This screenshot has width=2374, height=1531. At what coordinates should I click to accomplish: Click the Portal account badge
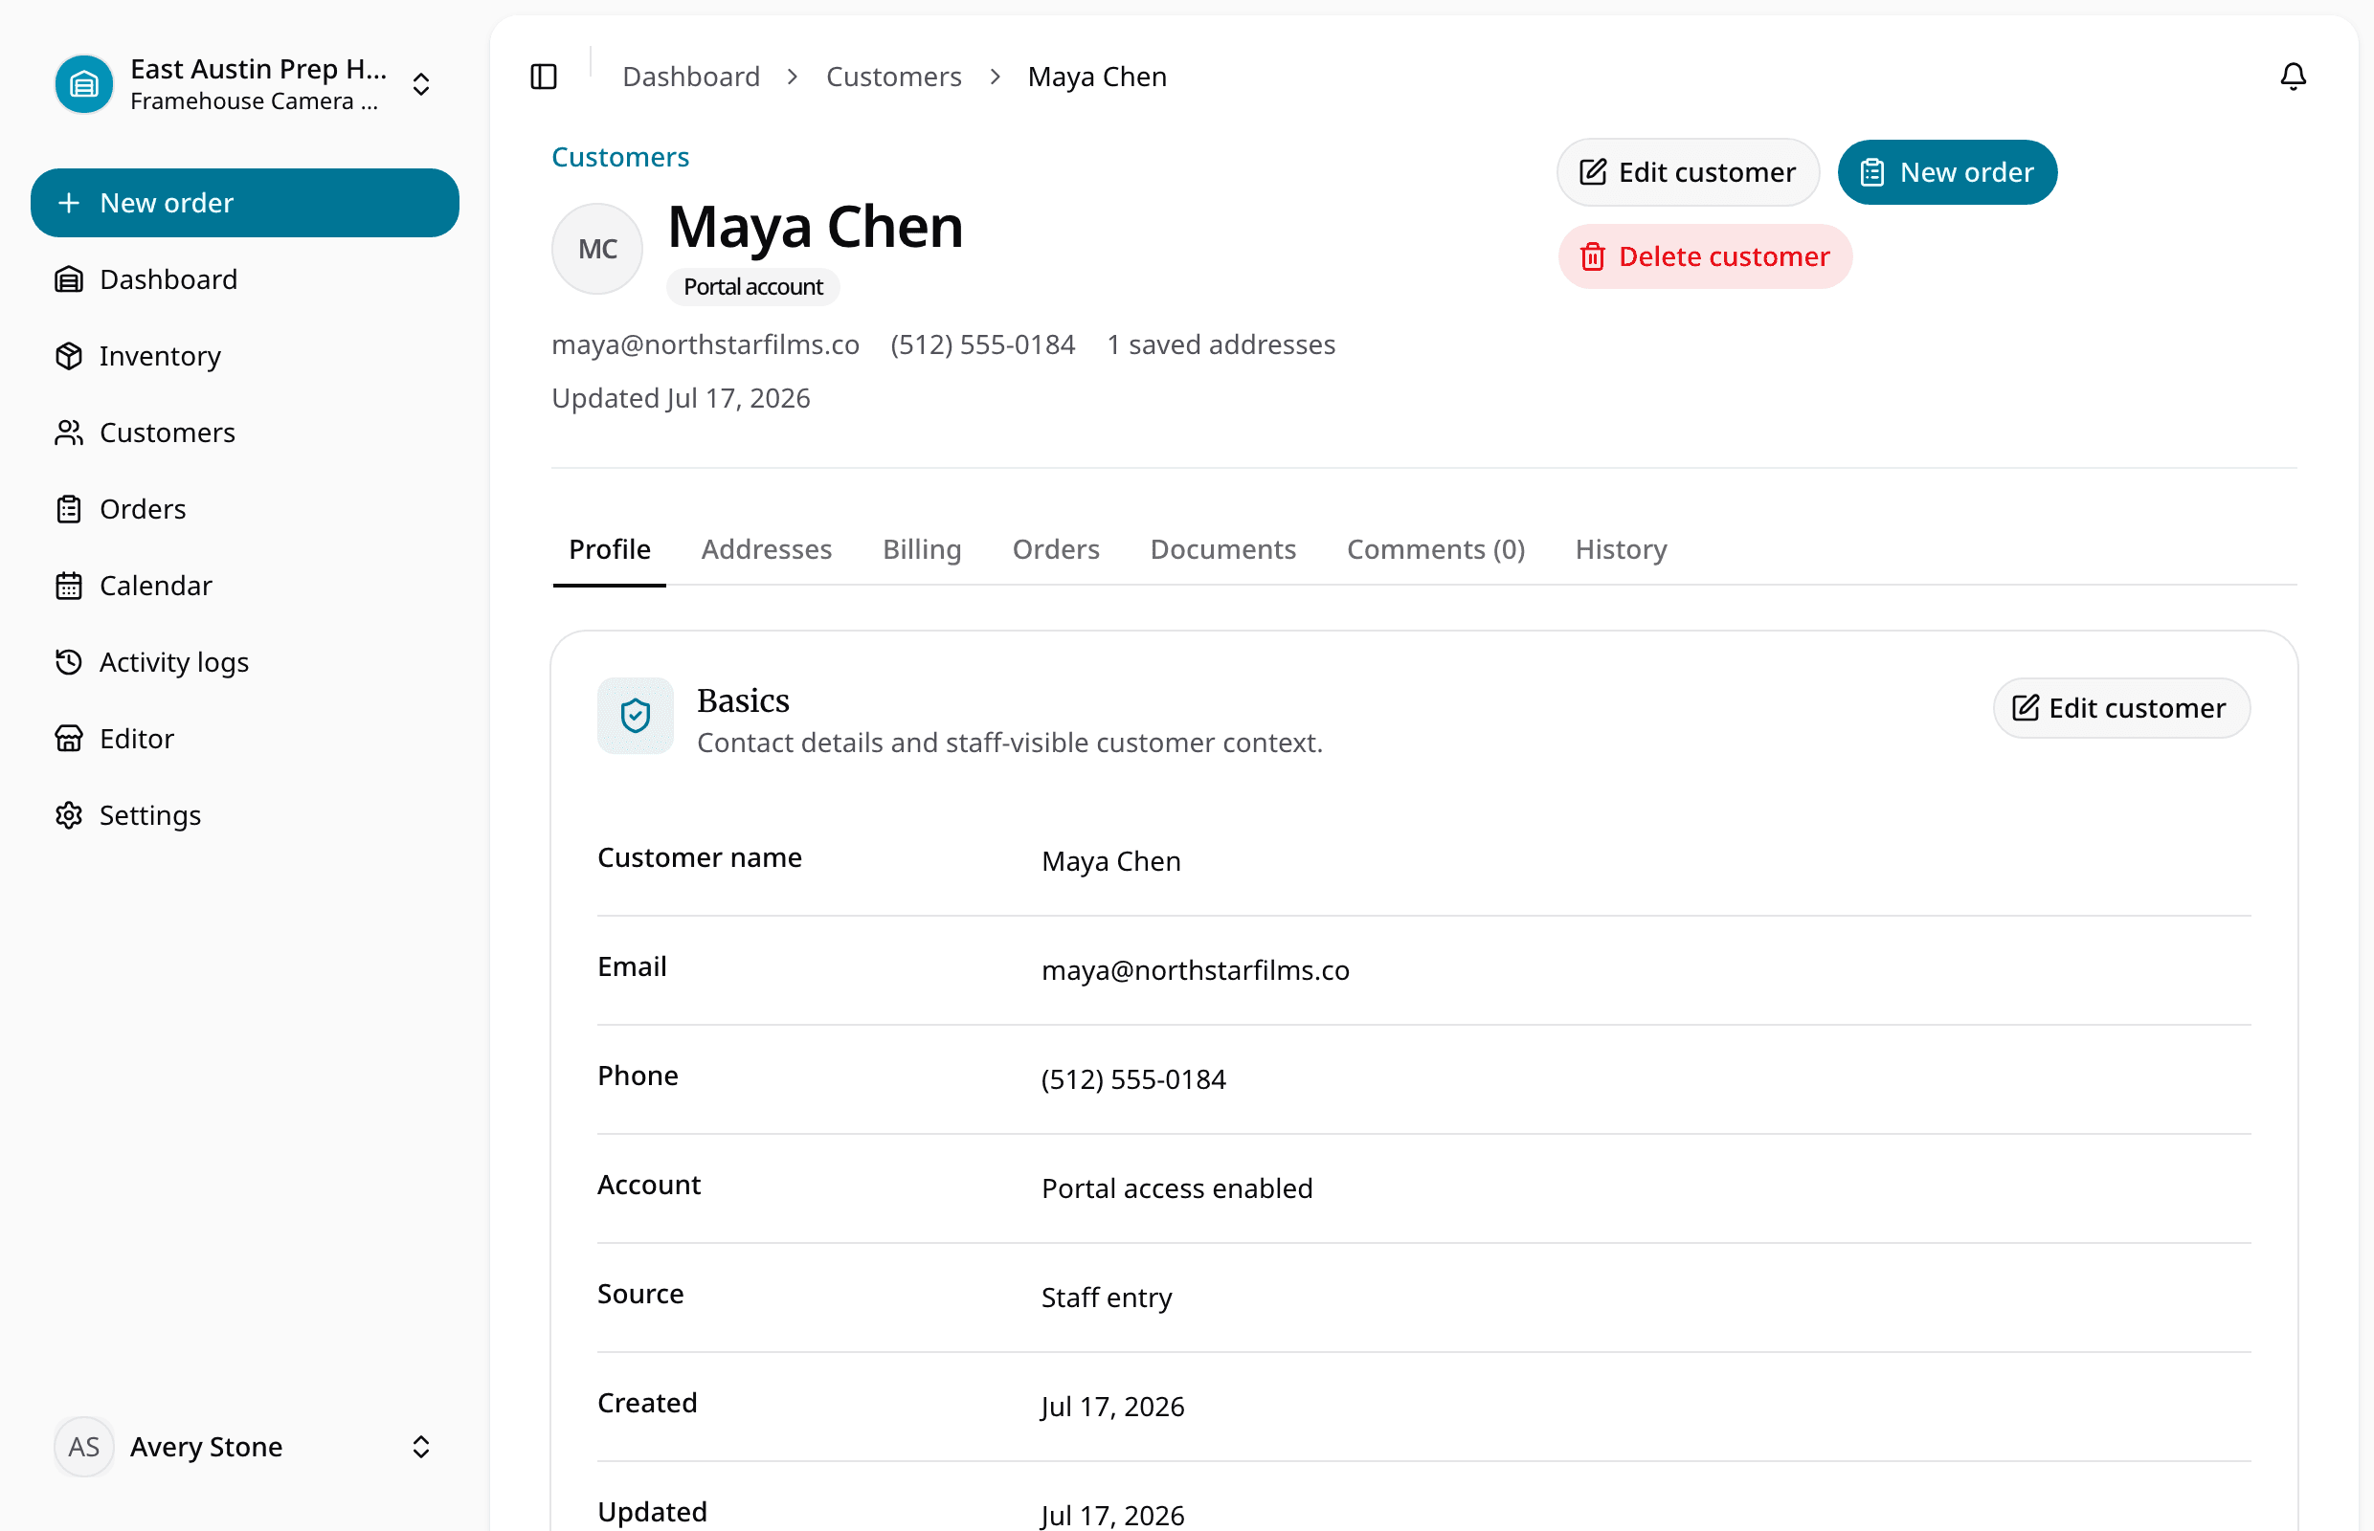point(752,287)
